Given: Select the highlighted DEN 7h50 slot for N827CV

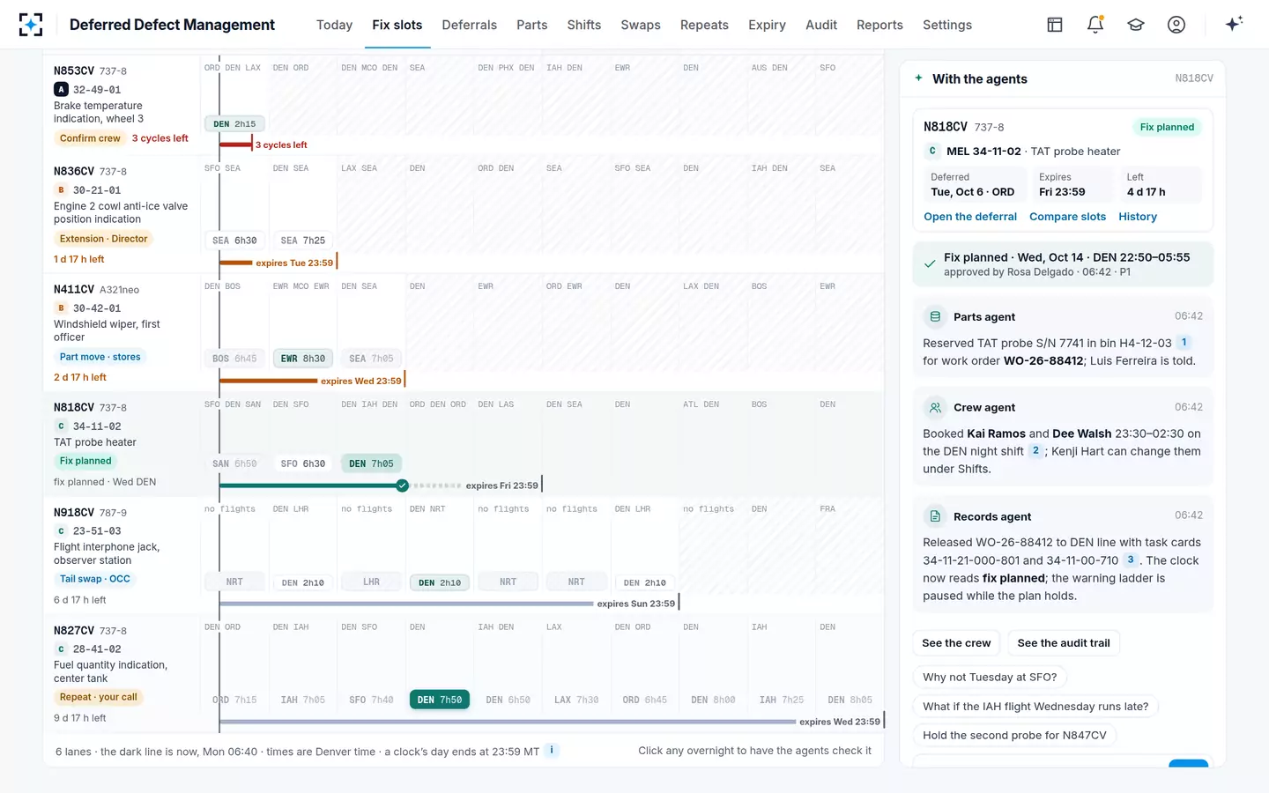Looking at the screenshot, I should pos(440,700).
